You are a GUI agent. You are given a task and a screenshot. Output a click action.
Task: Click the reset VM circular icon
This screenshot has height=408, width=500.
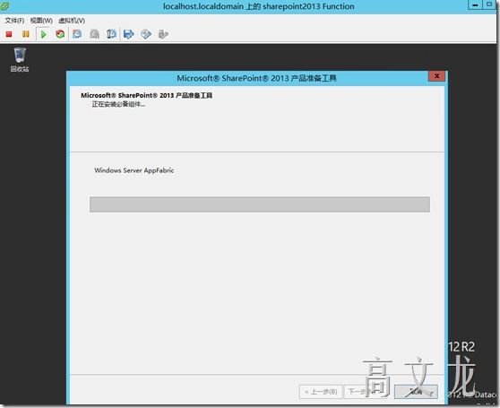(60, 34)
